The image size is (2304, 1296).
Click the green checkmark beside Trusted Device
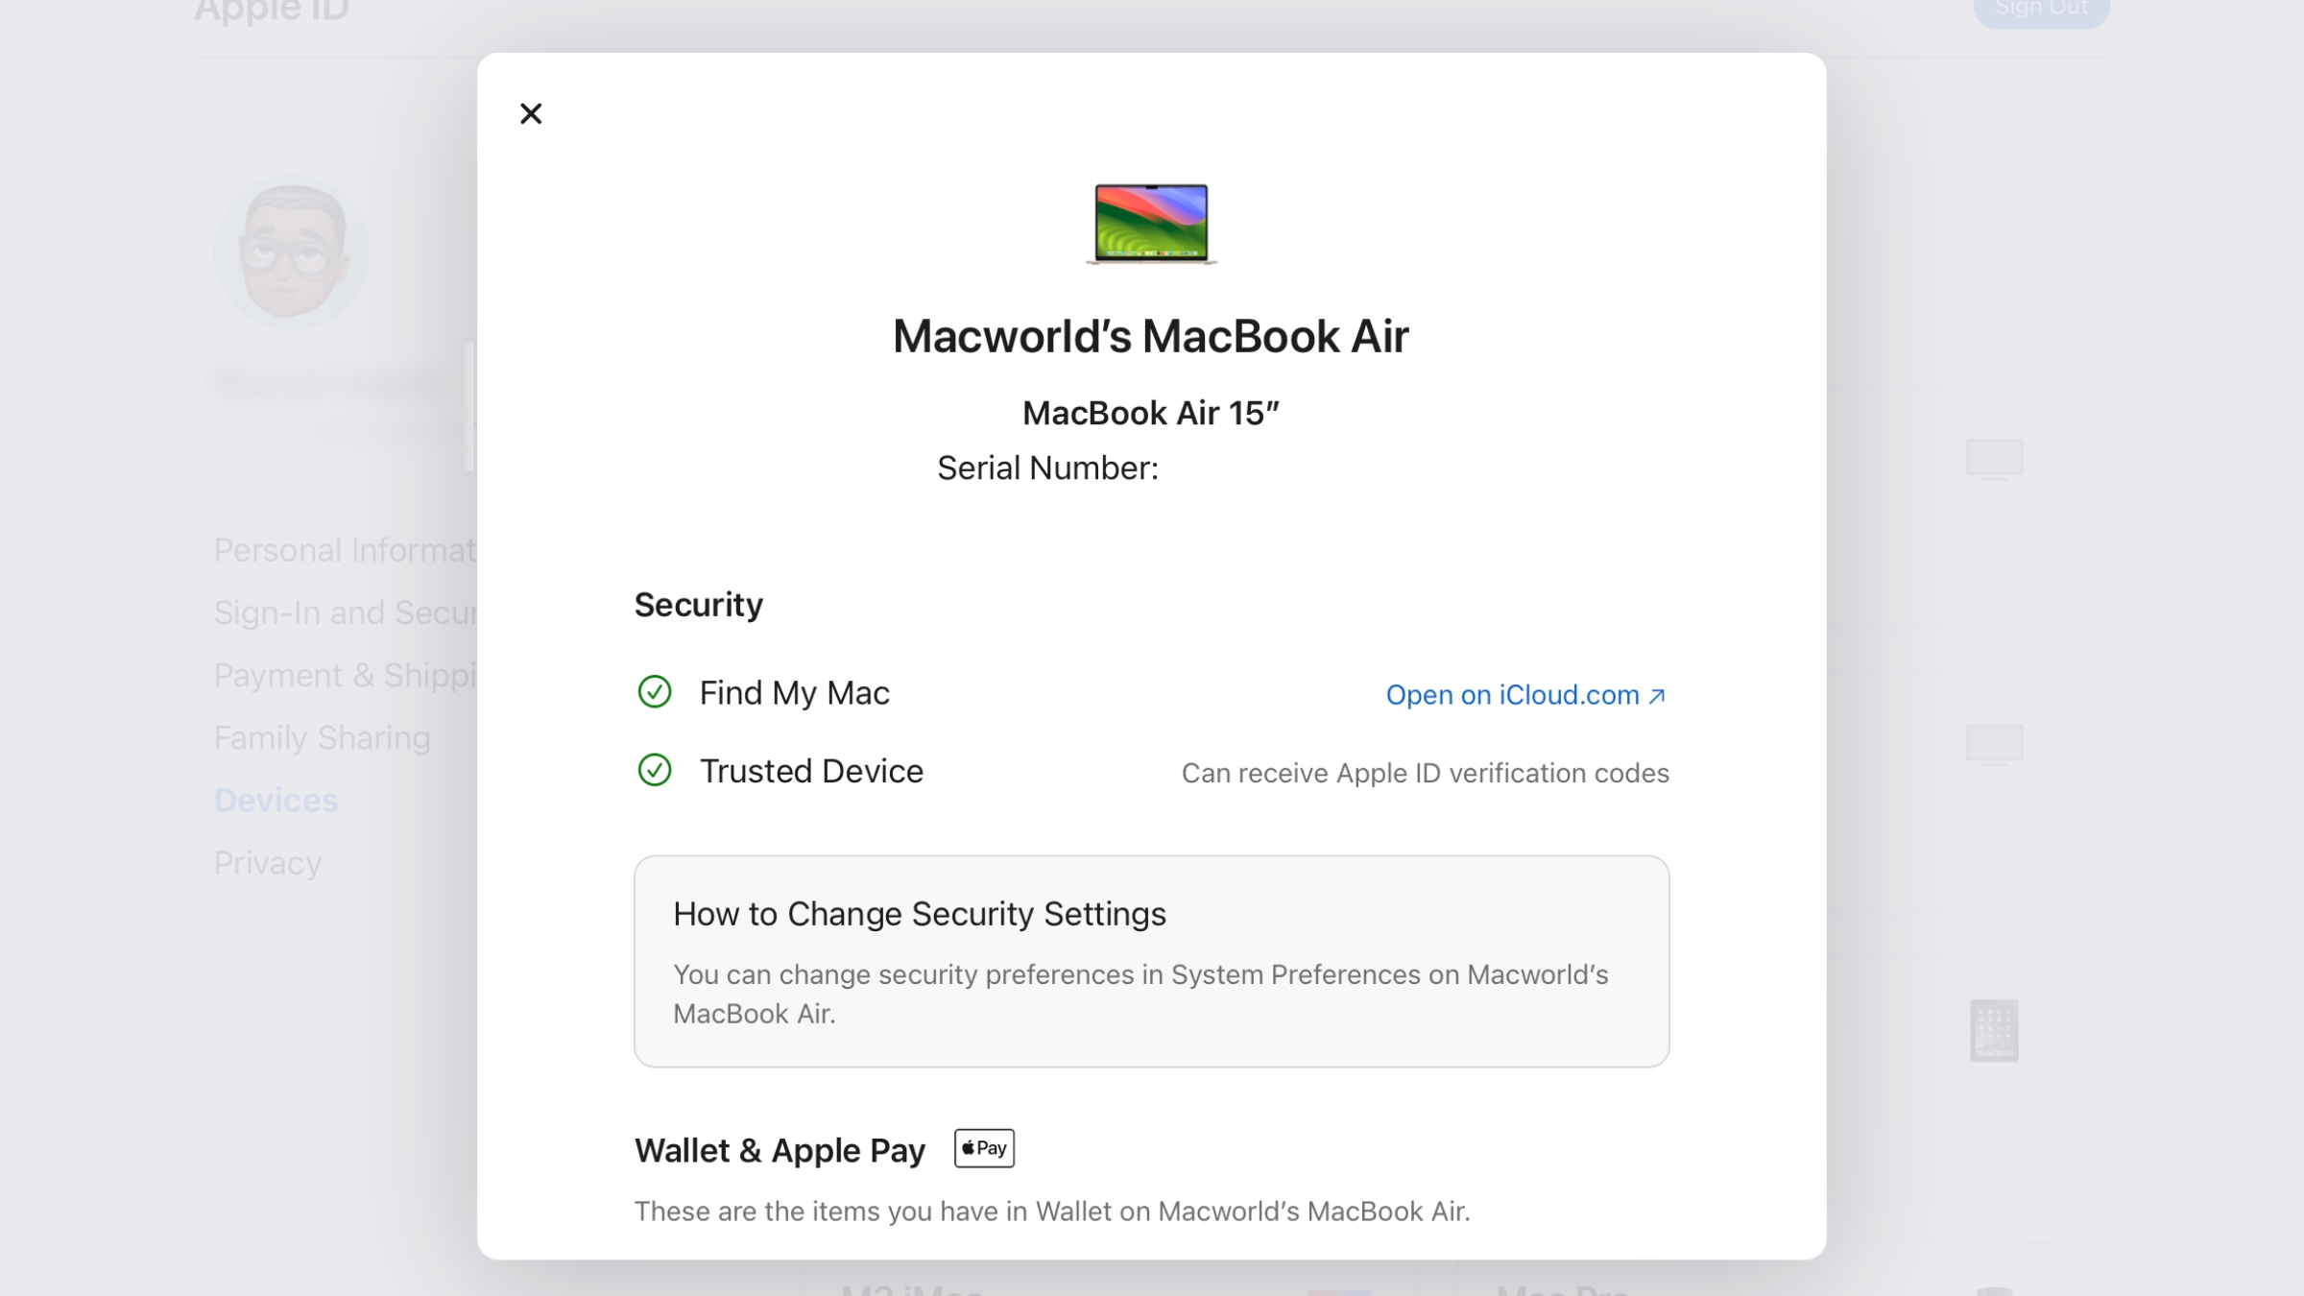pos(654,770)
